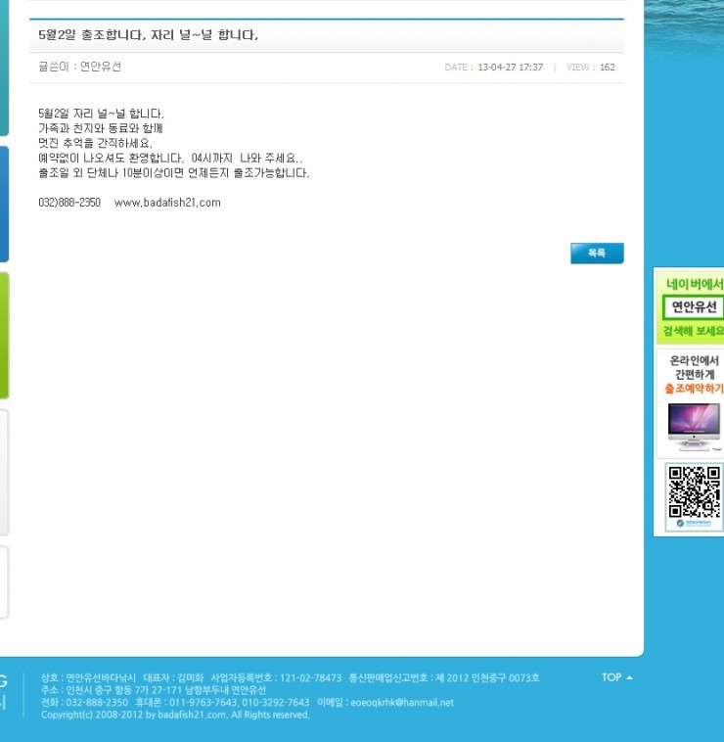Click the QR code image

[693, 491]
